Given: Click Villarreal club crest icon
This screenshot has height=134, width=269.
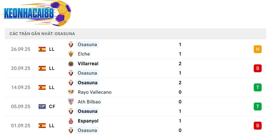Looking at the screenshot, I should [71, 64].
